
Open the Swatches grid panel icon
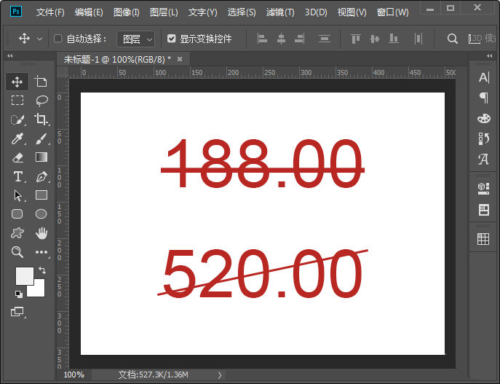483,239
